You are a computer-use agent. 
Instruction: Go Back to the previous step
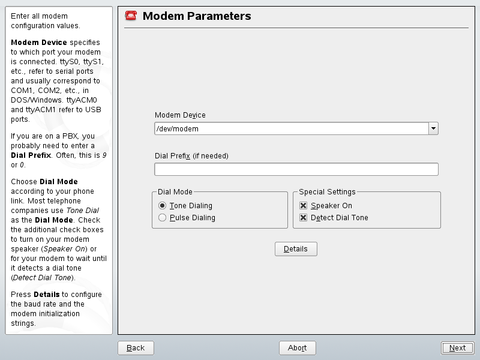click(136, 348)
